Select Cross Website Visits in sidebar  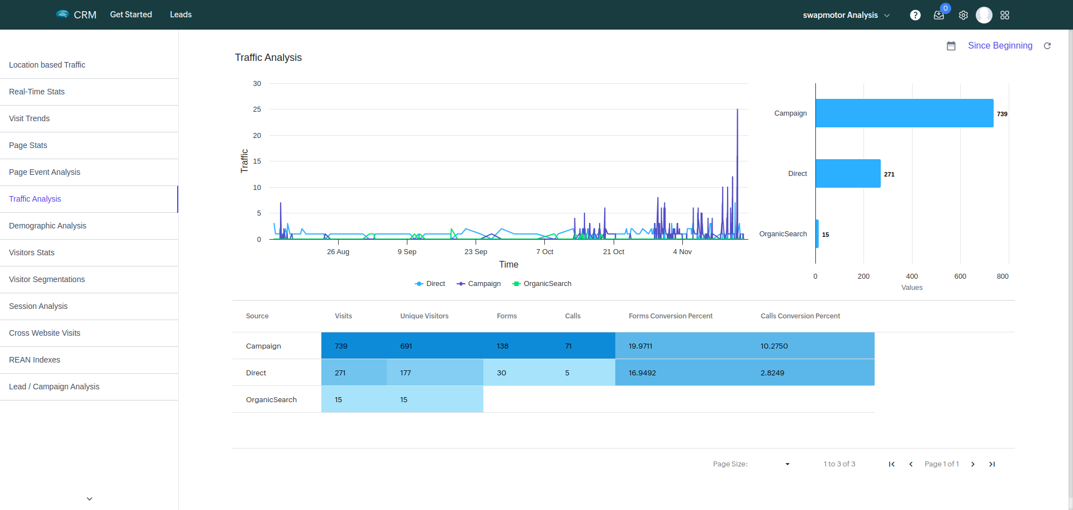pyautogui.click(x=89, y=333)
